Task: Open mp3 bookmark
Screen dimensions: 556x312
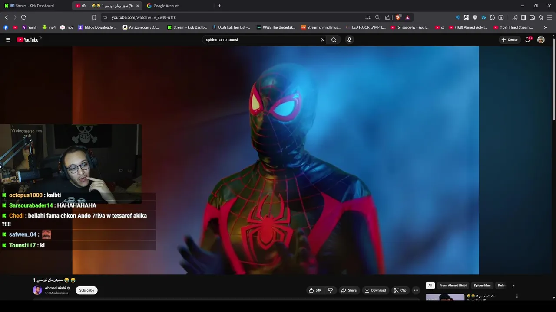Action: pyautogui.click(x=67, y=27)
